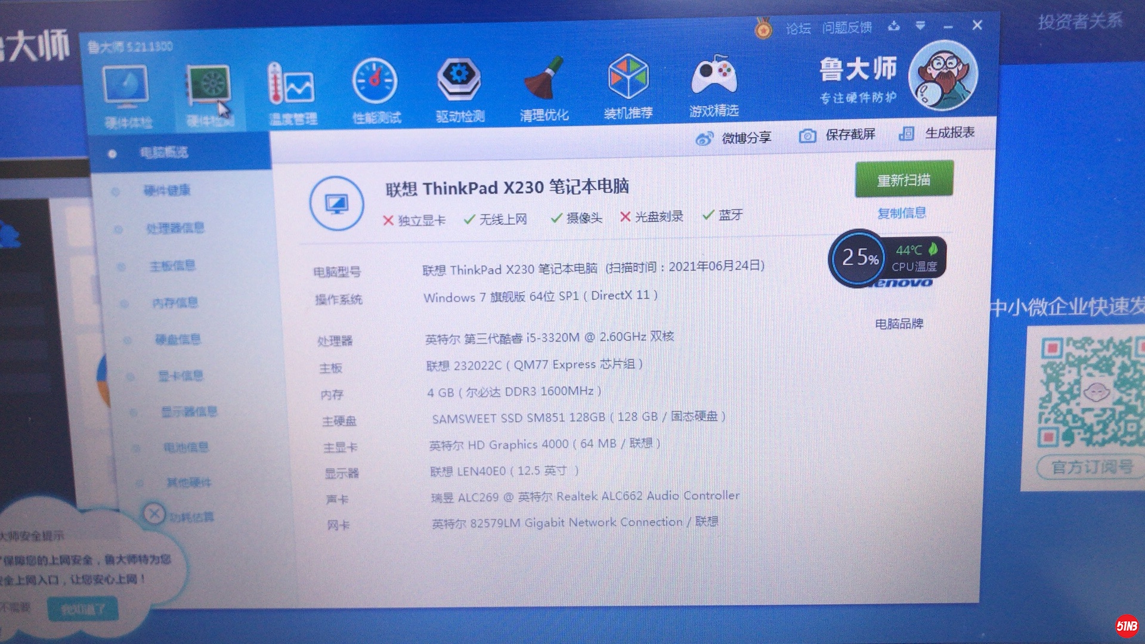Dismiss the security tip popup with X
The image size is (1145, 644).
click(x=154, y=513)
